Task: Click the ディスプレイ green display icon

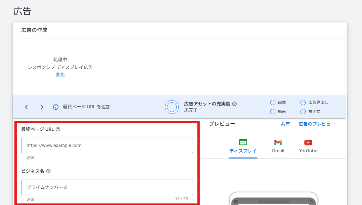Action: coord(243,142)
